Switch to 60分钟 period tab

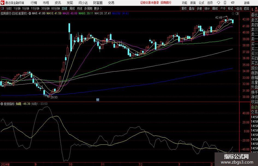(56, 8)
